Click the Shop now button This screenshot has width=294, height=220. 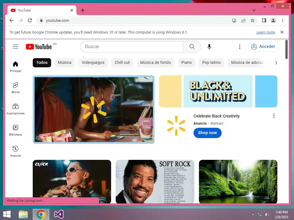207,133
